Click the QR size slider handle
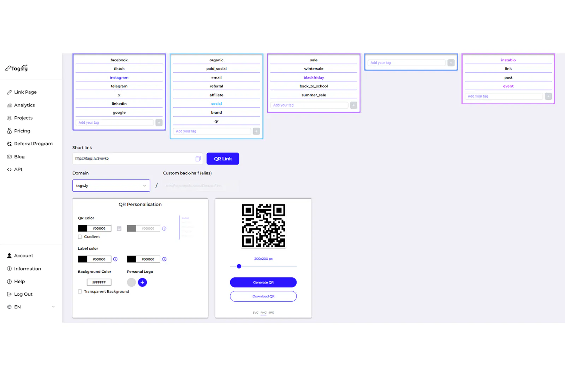Screen dimensions: 565x376 tap(239, 266)
